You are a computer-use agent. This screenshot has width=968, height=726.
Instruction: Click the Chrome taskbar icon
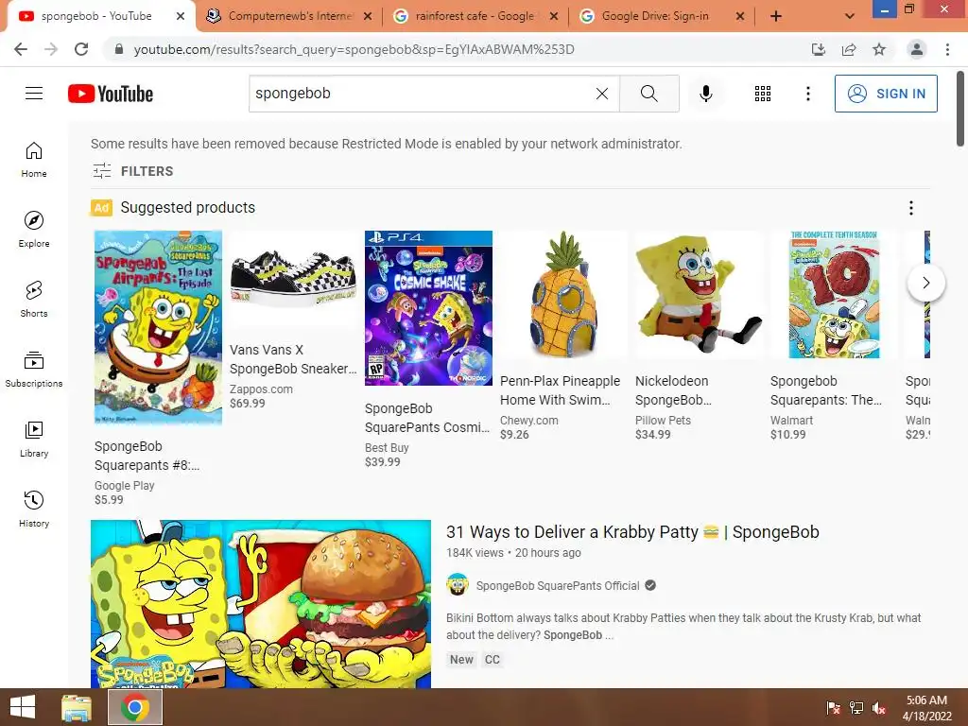click(135, 707)
